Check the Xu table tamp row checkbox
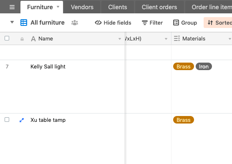 7,120
